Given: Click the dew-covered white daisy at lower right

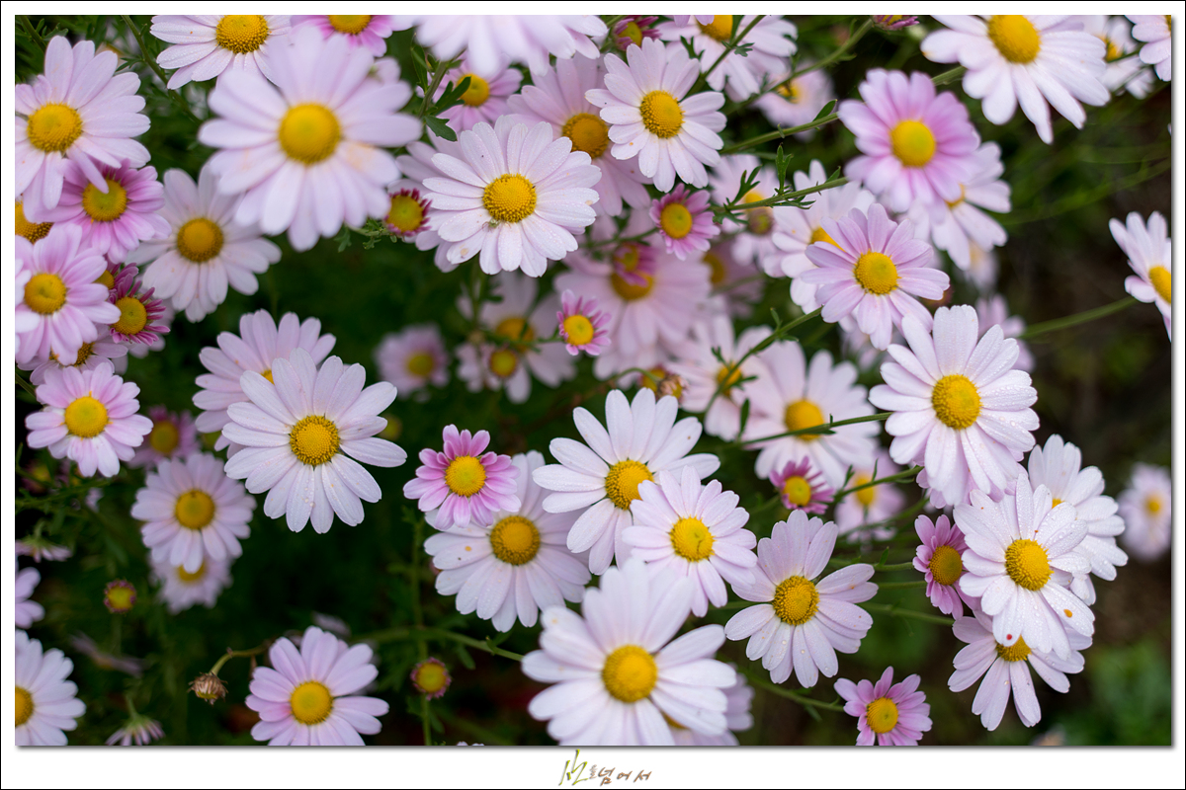Looking at the screenshot, I should 1026,564.
